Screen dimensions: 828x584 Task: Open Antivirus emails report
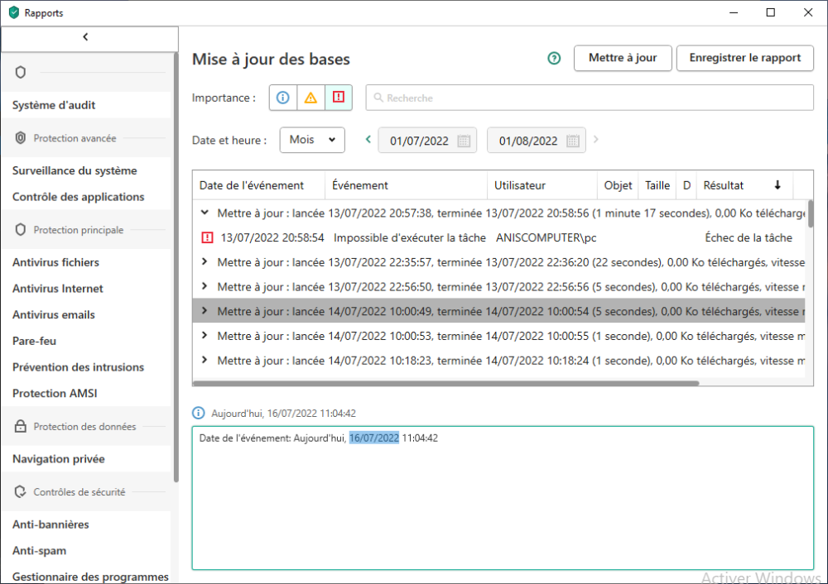click(x=53, y=314)
